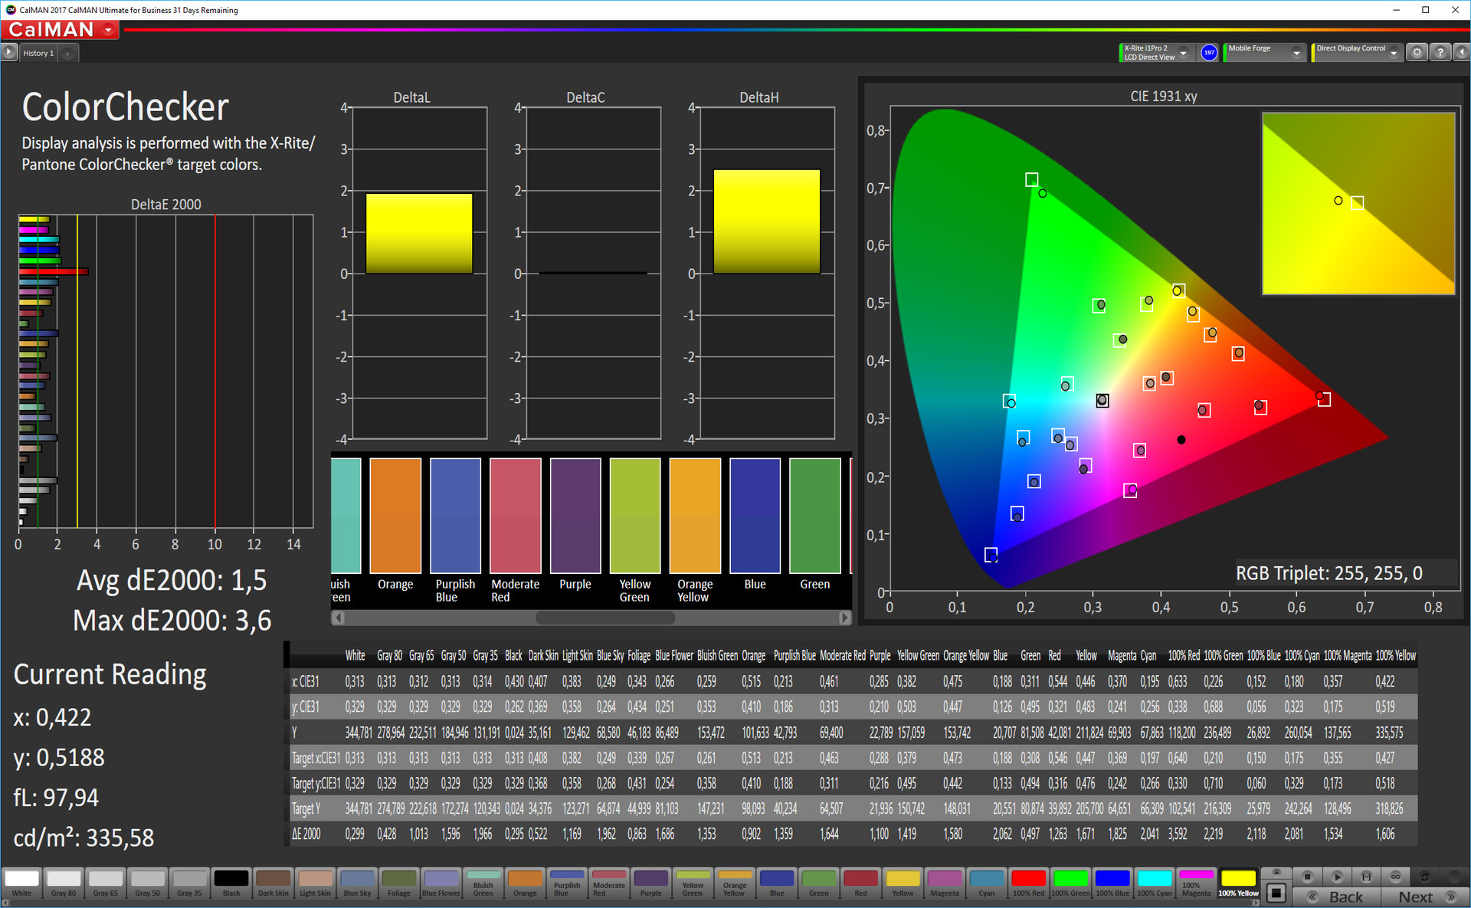The width and height of the screenshot is (1471, 908).
Task: Open the CalMAN main menu dropdown
Action: (x=109, y=30)
